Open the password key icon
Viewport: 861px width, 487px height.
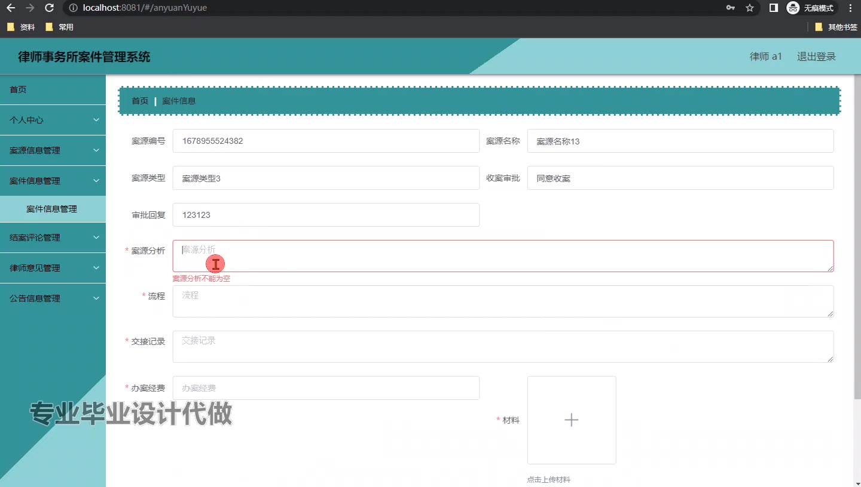[730, 8]
